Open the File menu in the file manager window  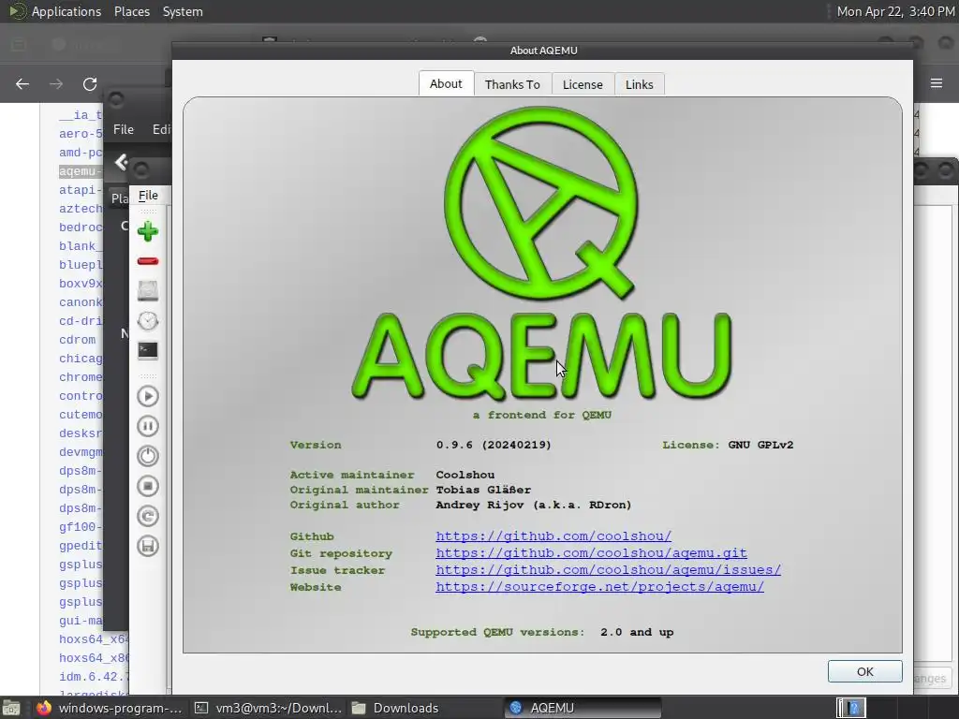[x=124, y=129]
